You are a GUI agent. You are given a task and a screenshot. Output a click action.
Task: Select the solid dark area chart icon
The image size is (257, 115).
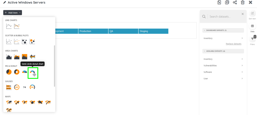(x=9, y=57)
